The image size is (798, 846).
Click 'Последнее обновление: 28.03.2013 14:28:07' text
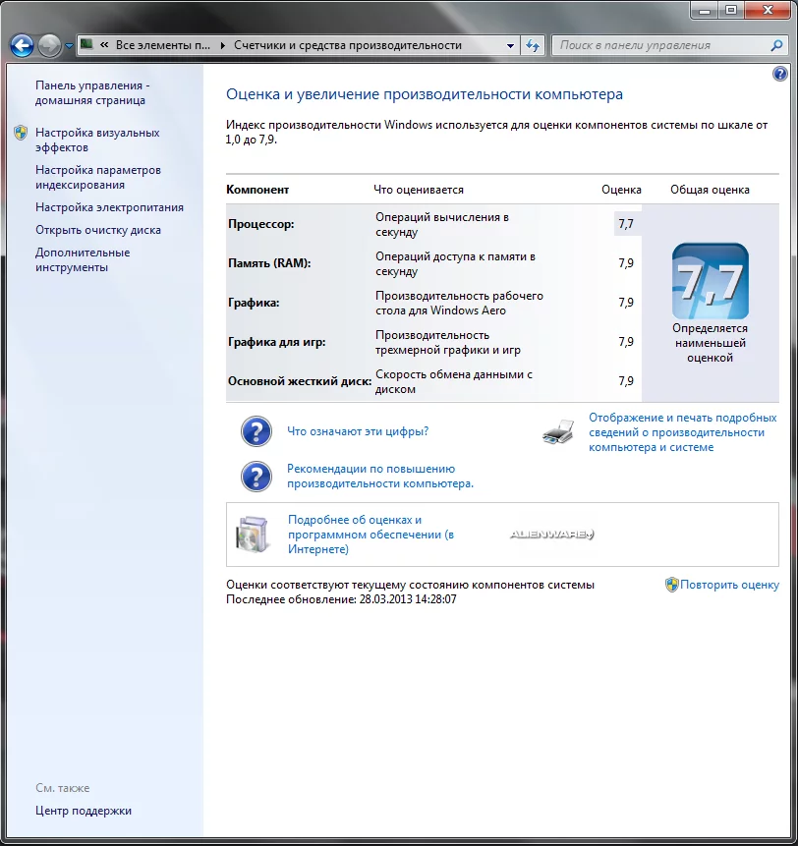[x=341, y=599]
